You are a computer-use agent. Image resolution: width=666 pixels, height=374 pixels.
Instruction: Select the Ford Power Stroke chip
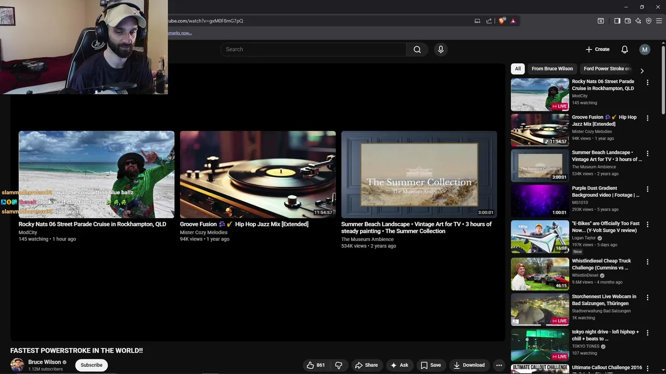pos(608,69)
